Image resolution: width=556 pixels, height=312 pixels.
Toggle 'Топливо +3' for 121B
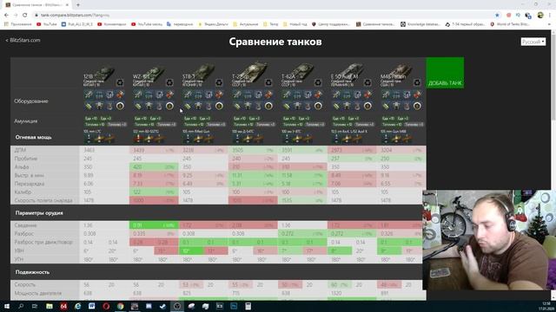pos(116,125)
